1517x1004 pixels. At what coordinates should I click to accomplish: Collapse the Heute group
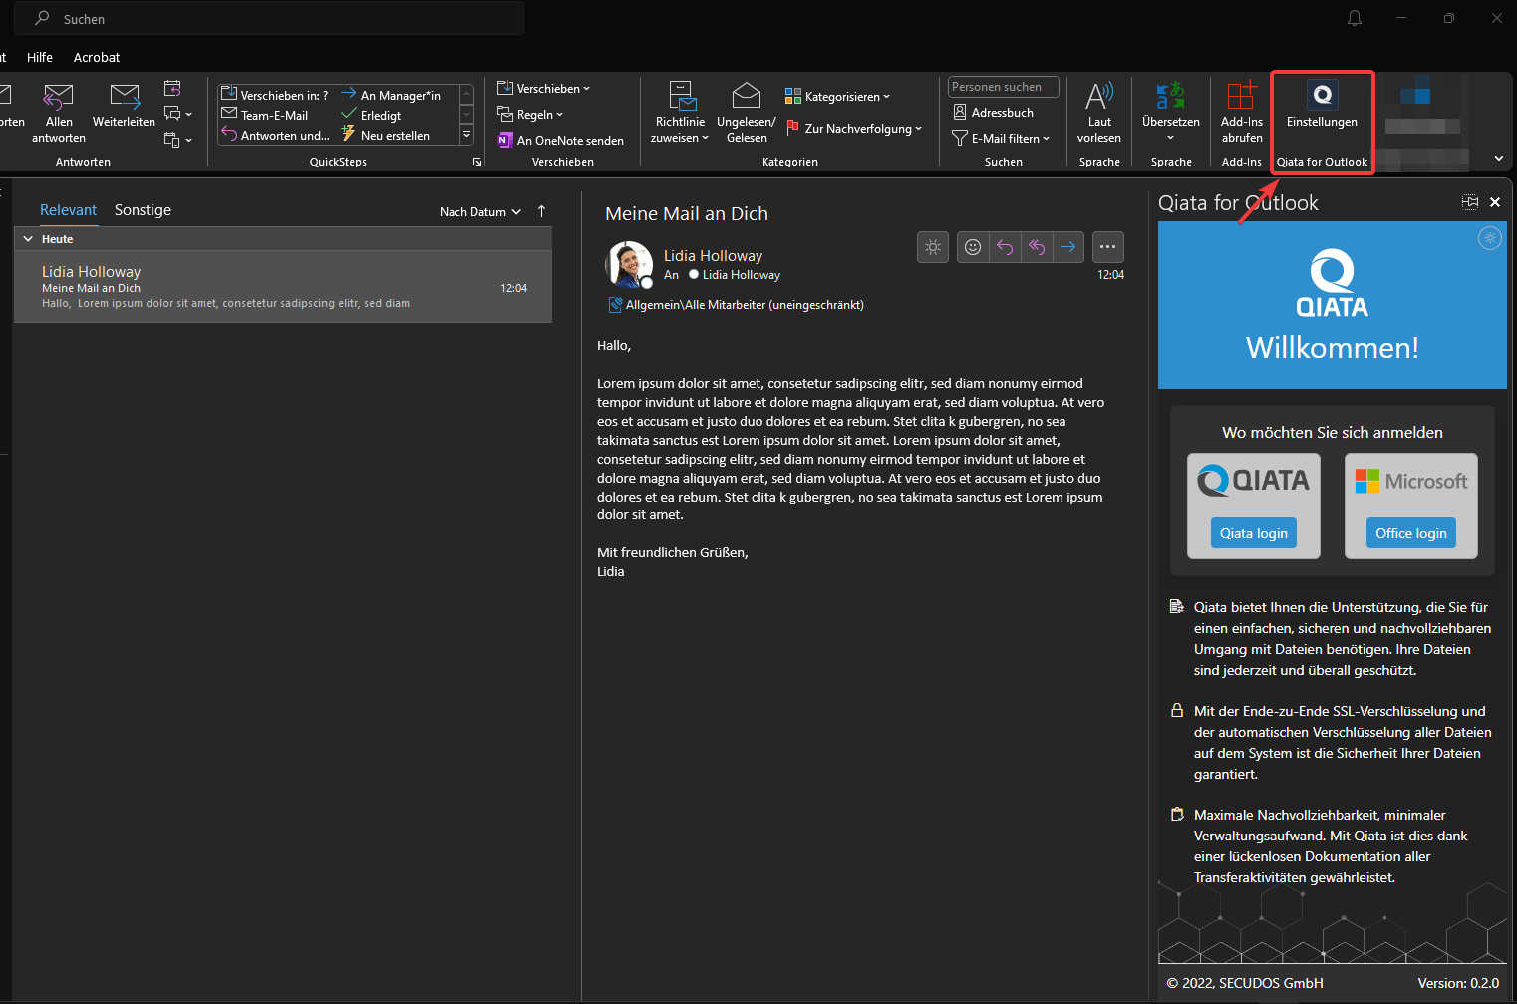28,239
